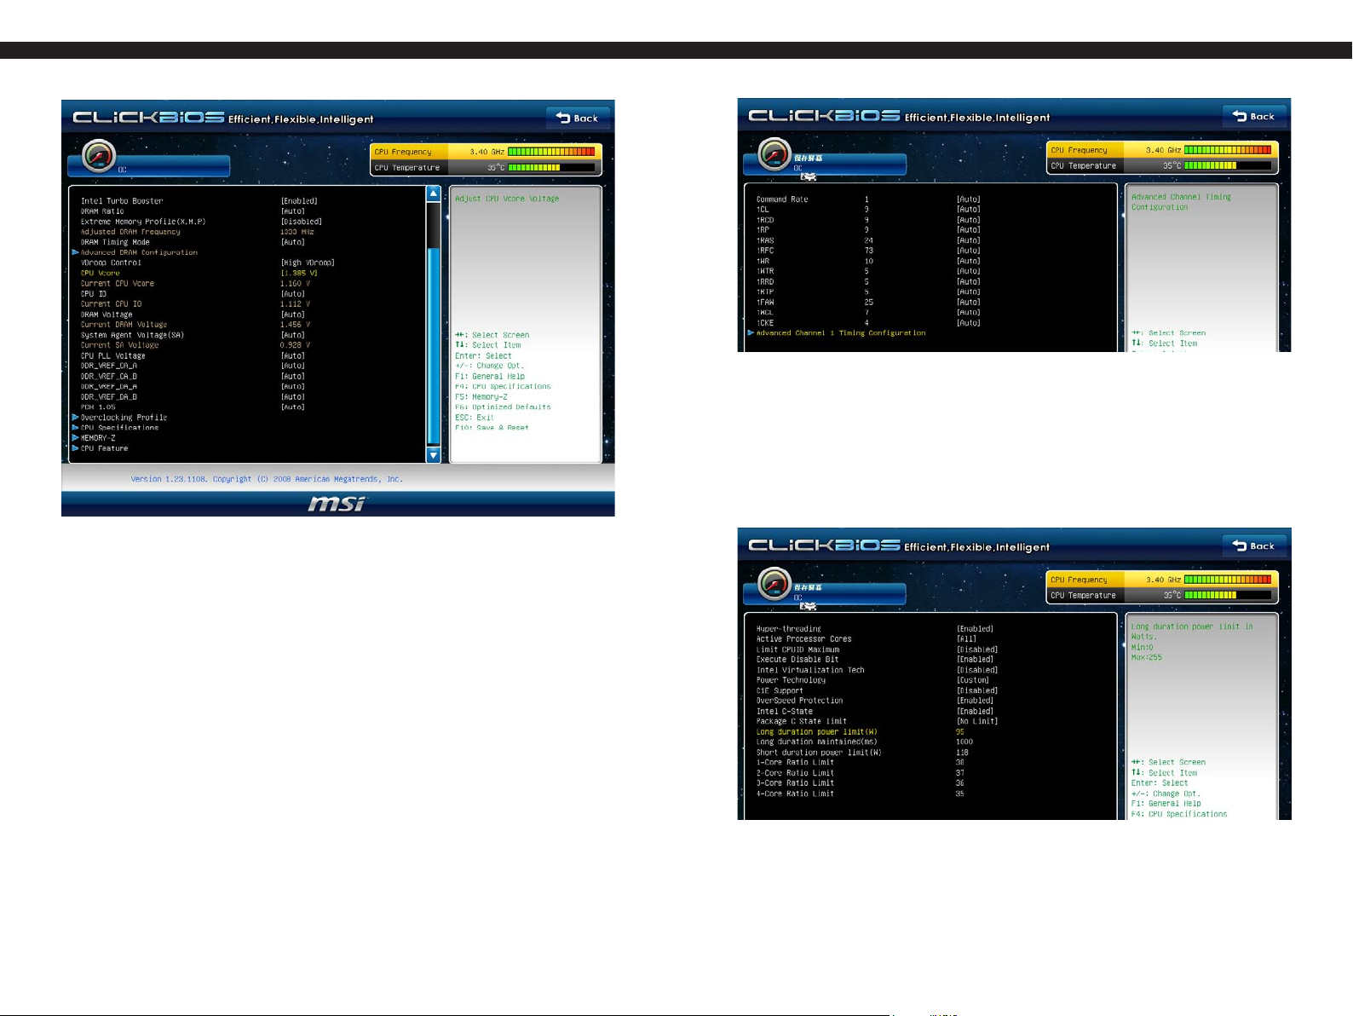Select the 1-Core Ratio Limit row
Image resolution: width=1353 pixels, height=1016 pixels.
(x=861, y=763)
